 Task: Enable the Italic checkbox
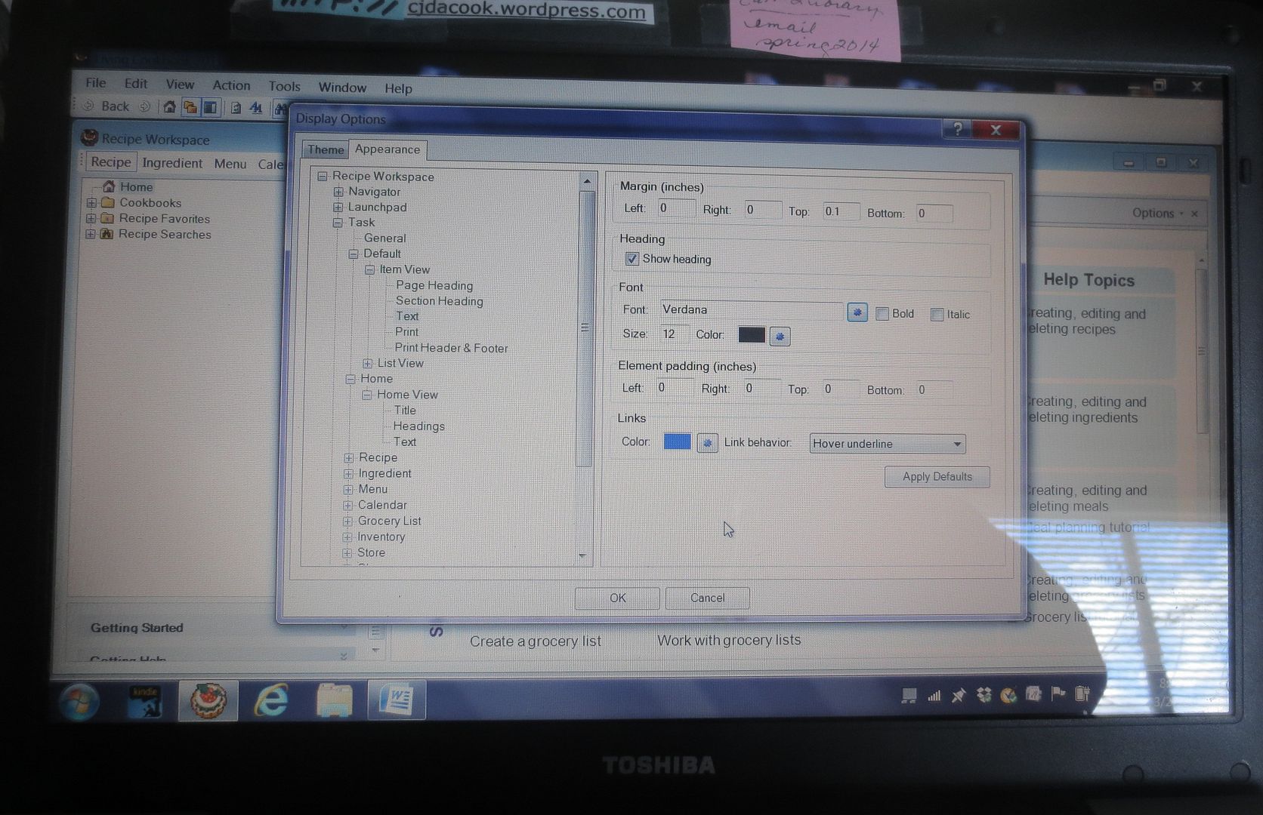click(937, 315)
